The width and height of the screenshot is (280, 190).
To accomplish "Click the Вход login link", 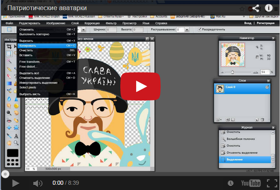I will (x=247, y=23).
